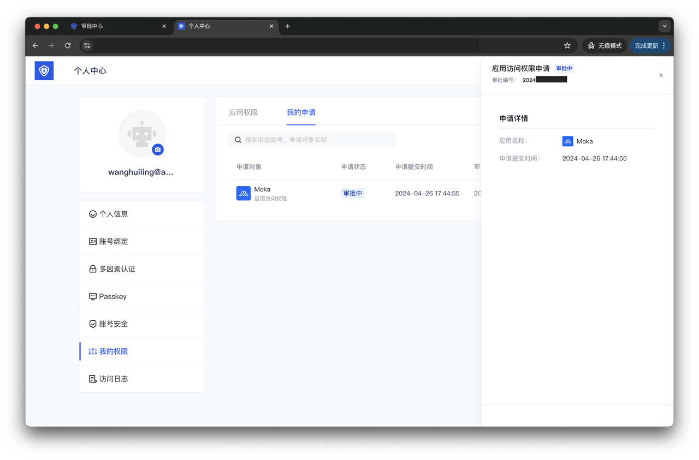This screenshot has height=460, width=699.
Task: Open browser tab list dropdown chevron
Action: tap(664, 26)
